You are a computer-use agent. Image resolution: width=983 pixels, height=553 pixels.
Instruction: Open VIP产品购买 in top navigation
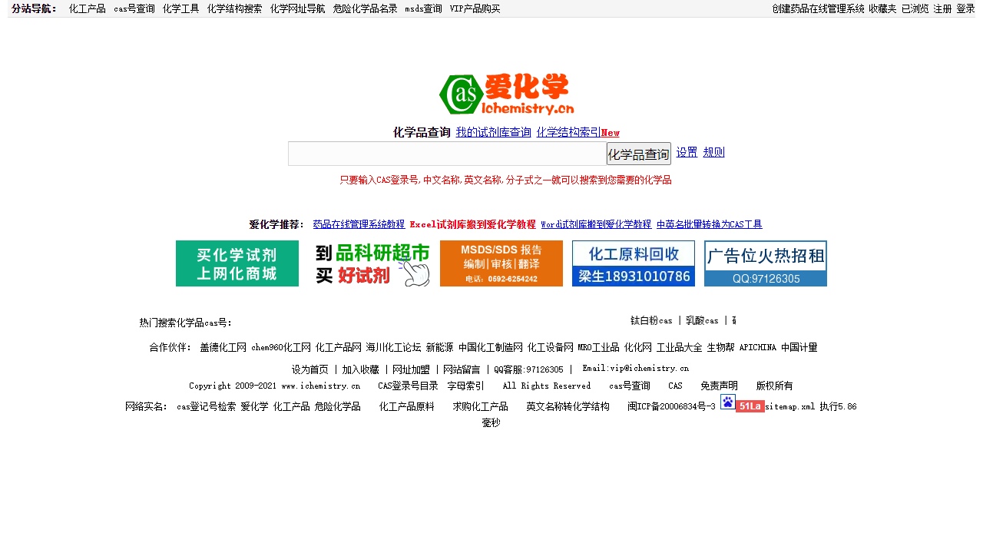(x=475, y=9)
